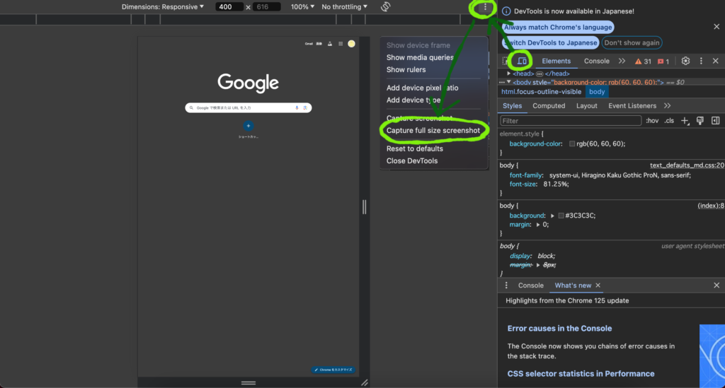725x388 pixels.
Task: Click the Styles Filter input
Action: tap(570, 121)
